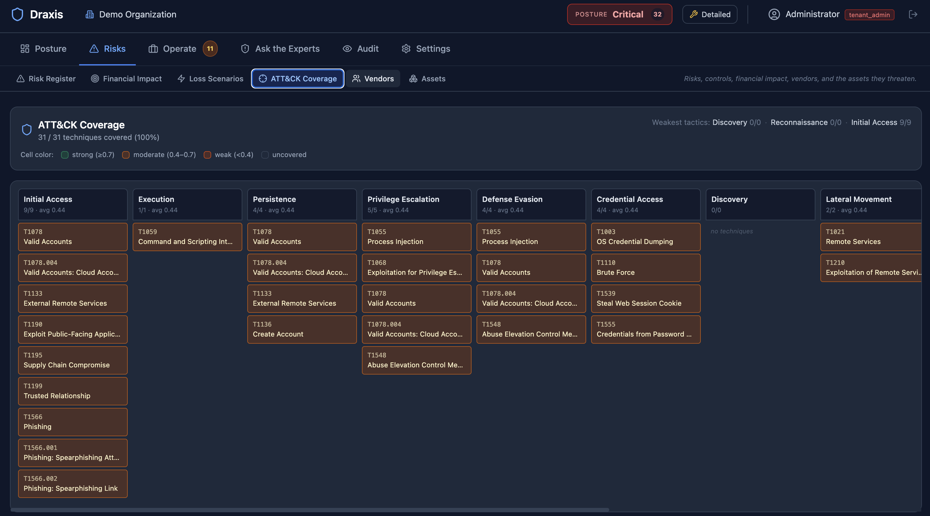
Task: Open T1566 Phishing cell
Action: 73,422
